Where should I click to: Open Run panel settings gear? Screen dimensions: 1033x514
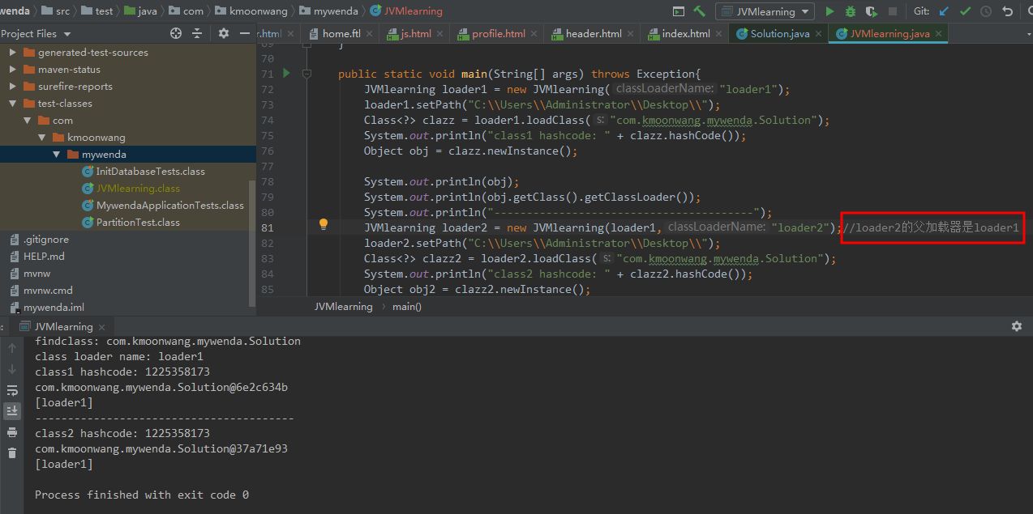[x=1017, y=326]
